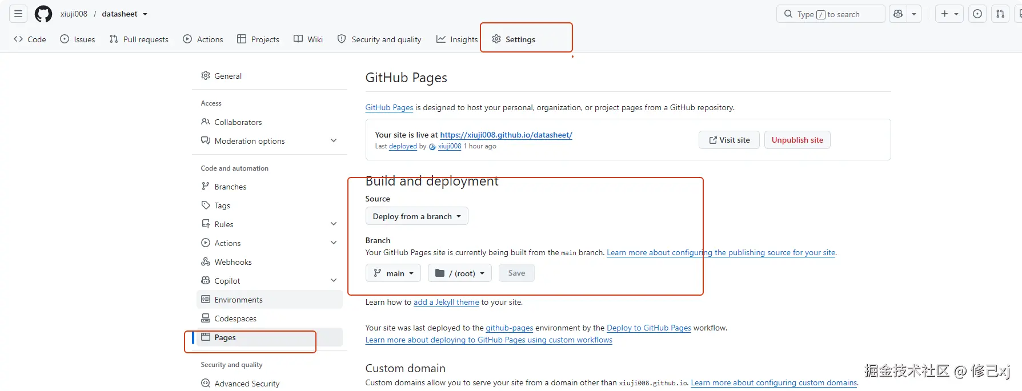Expand the sidebar Actions chevron
Image resolution: width=1022 pixels, height=391 pixels.
tap(334, 243)
